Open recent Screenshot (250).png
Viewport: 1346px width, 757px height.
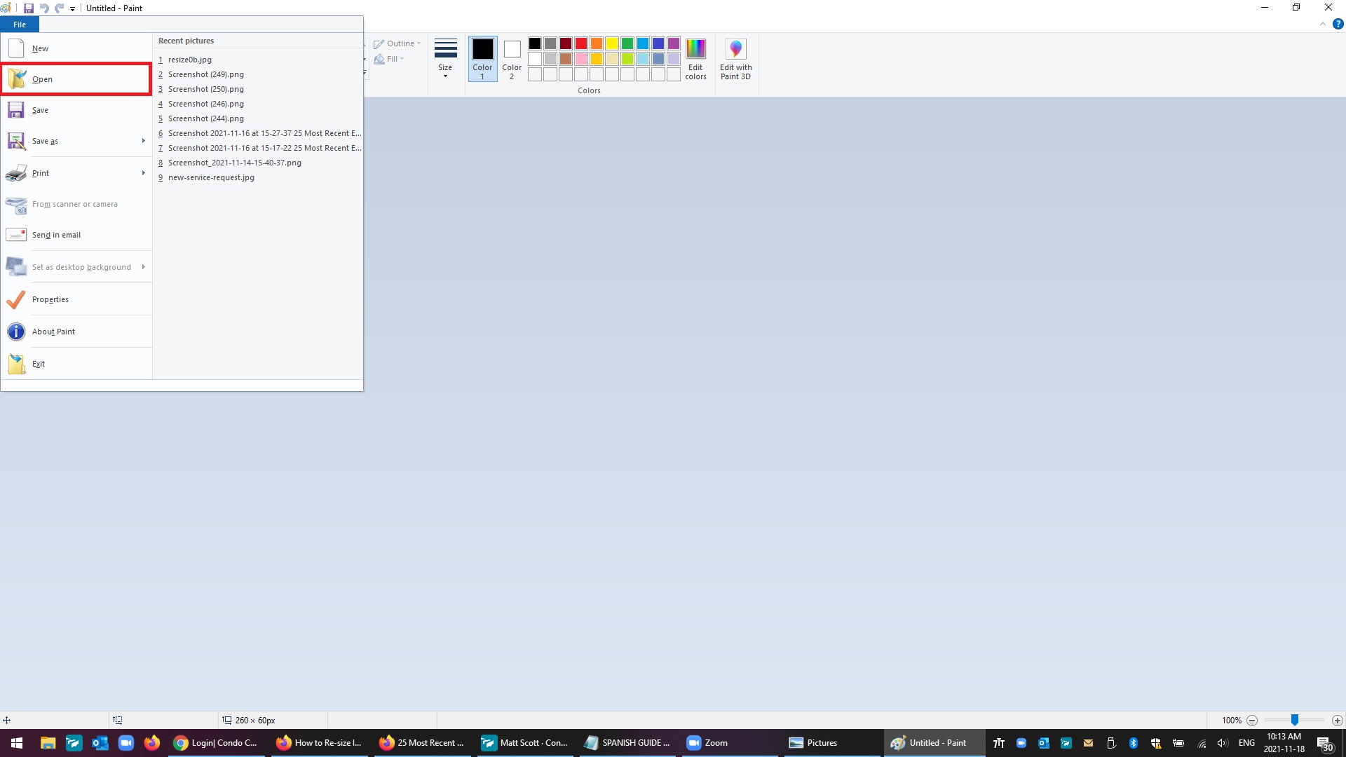tap(259, 89)
